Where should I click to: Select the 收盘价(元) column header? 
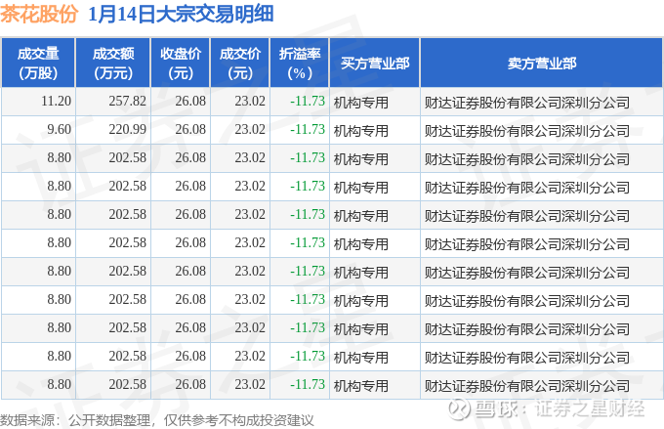(181, 63)
